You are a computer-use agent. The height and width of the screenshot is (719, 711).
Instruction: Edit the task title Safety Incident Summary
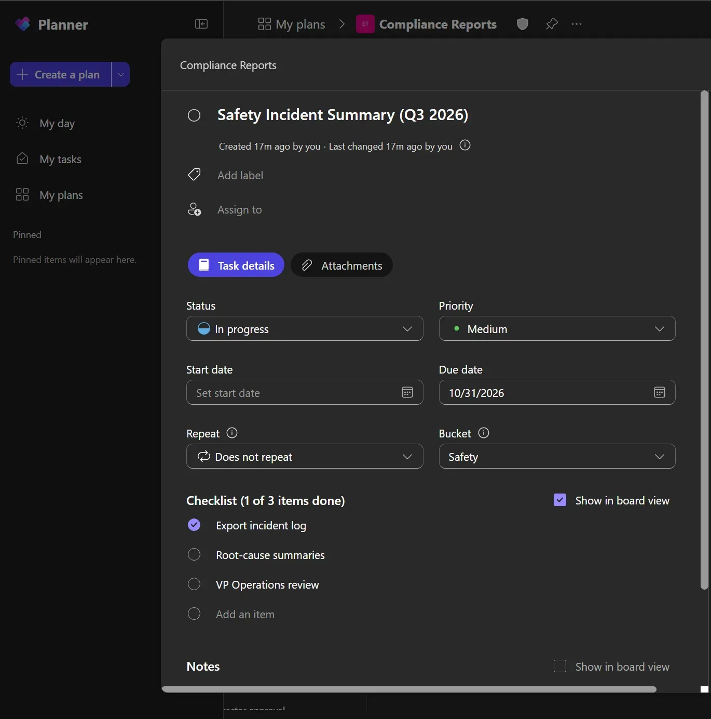(343, 115)
